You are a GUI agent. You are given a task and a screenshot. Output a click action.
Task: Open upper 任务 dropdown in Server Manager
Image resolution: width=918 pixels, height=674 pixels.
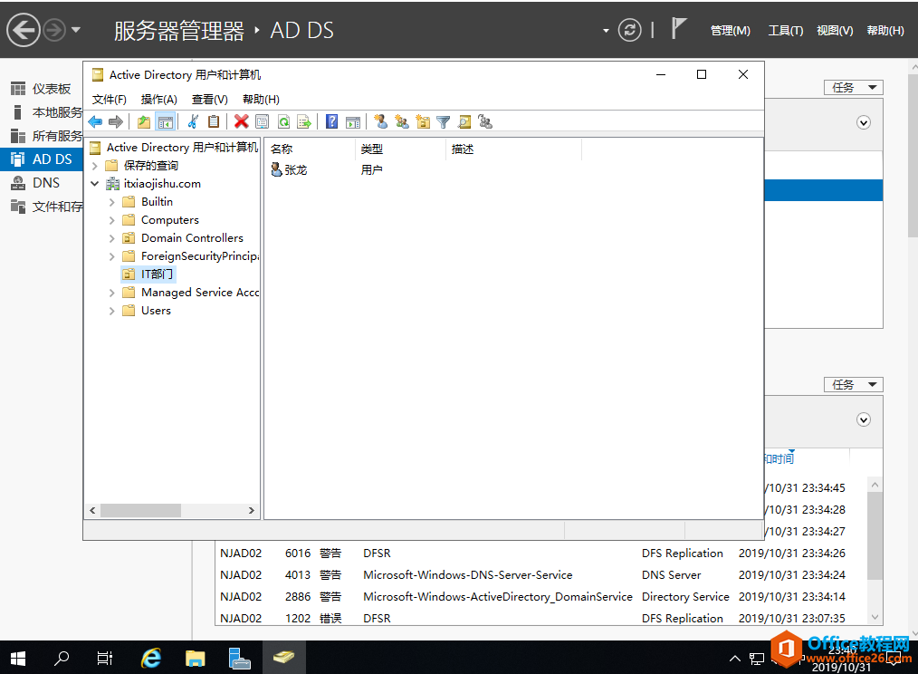tap(853, 87)
